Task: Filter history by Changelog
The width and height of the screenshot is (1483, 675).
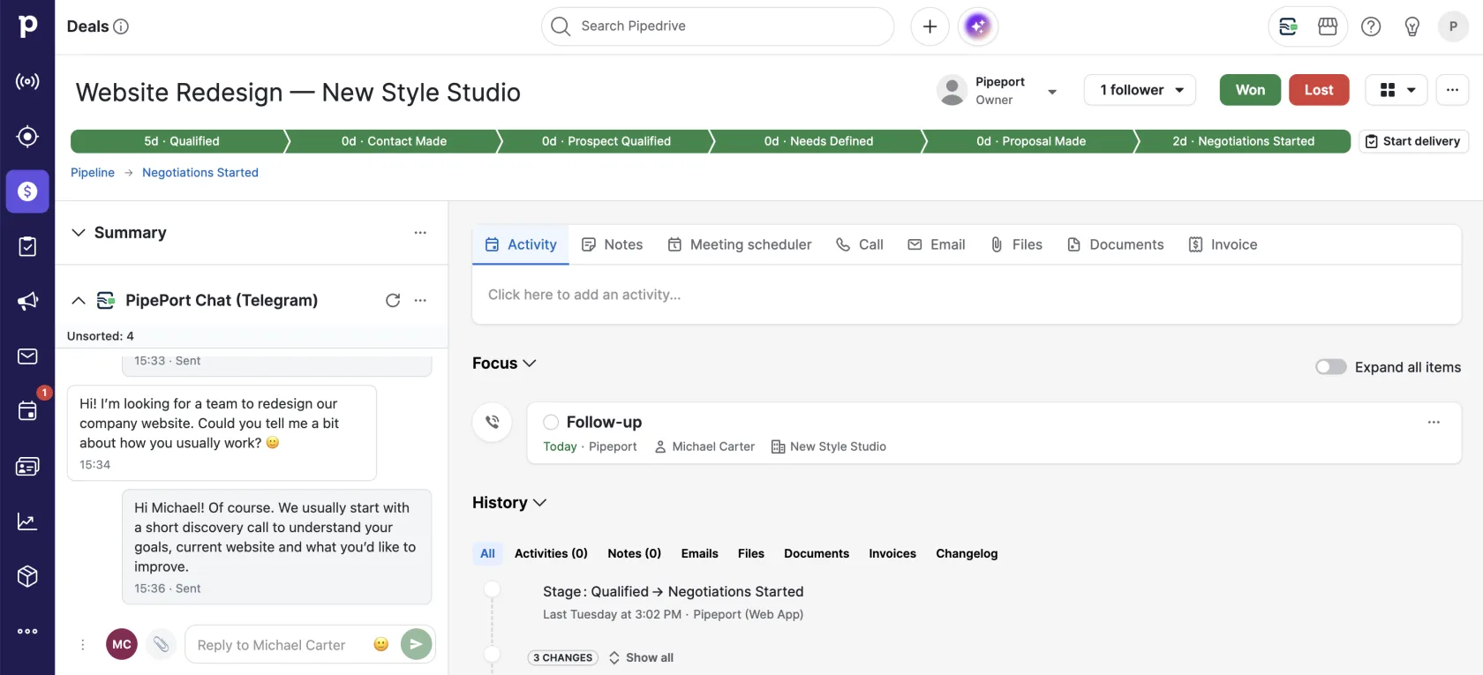Action: [x=967, y=554]
